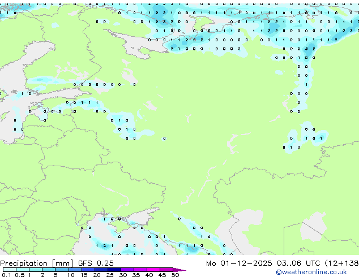
Task: Select legend swatch between 35 and 40
Action: 140,270
